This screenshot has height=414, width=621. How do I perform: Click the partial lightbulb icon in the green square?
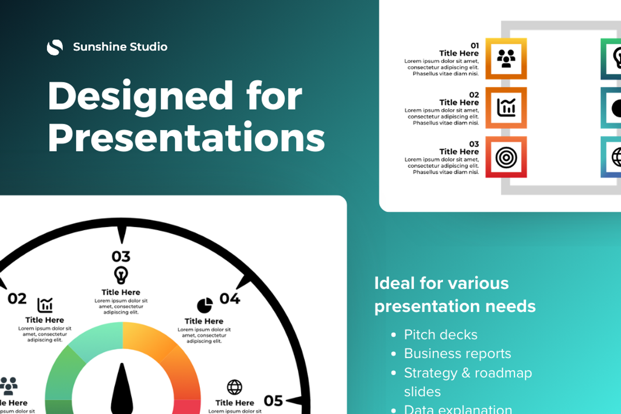click(616, 58)
